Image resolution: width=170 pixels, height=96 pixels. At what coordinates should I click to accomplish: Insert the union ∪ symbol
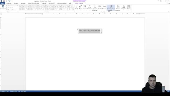coord(34,9)
